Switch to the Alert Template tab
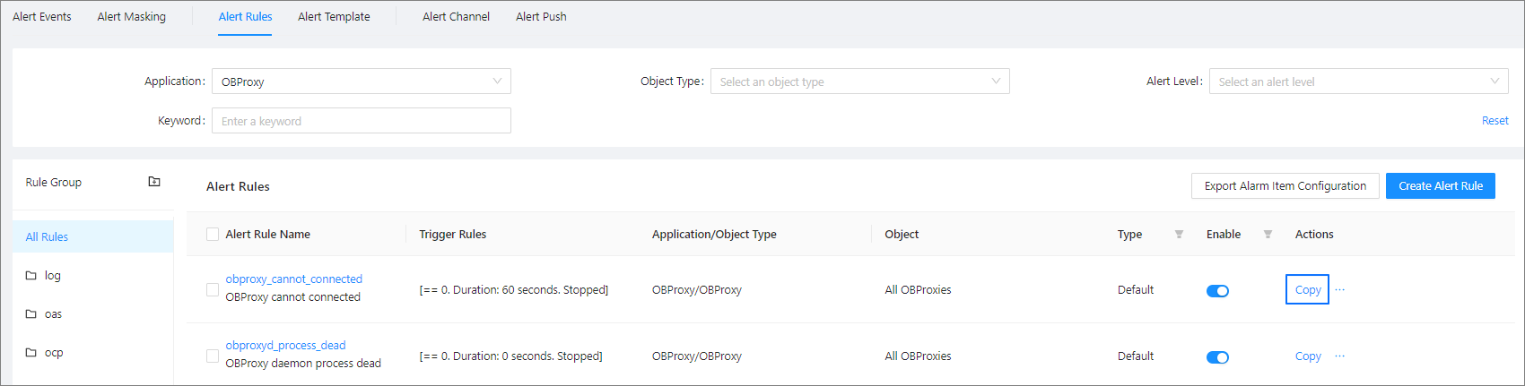Viewport: 1525px width, 386px height. tap(334, 17)
